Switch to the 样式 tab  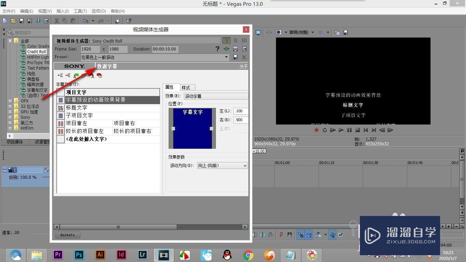(x=186, y=87)
